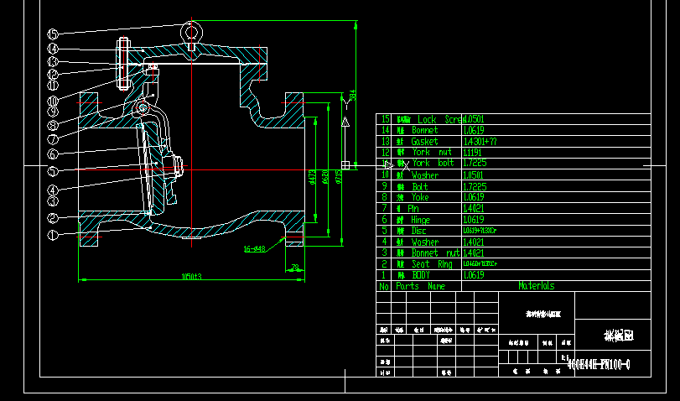Pick balloon number 5 callout
The width and height of the screenshot is (680, 401).
[x=52, y=171]
